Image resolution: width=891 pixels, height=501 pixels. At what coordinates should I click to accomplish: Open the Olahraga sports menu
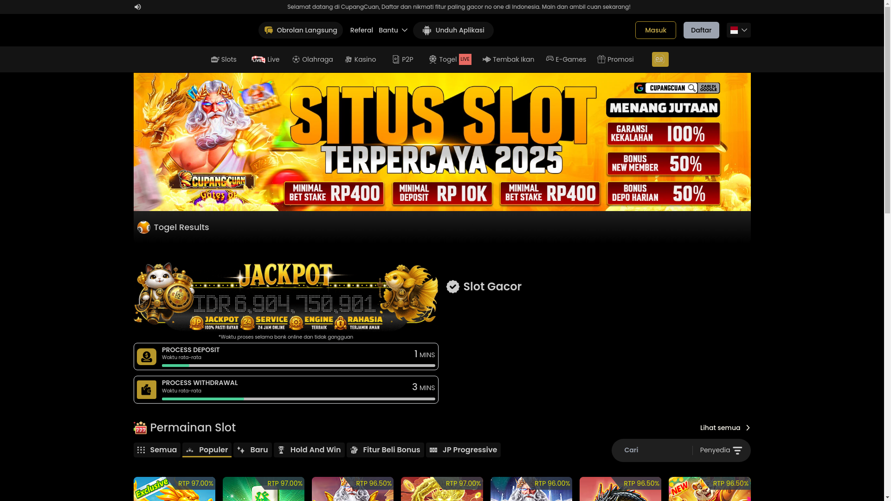point(313,59)
